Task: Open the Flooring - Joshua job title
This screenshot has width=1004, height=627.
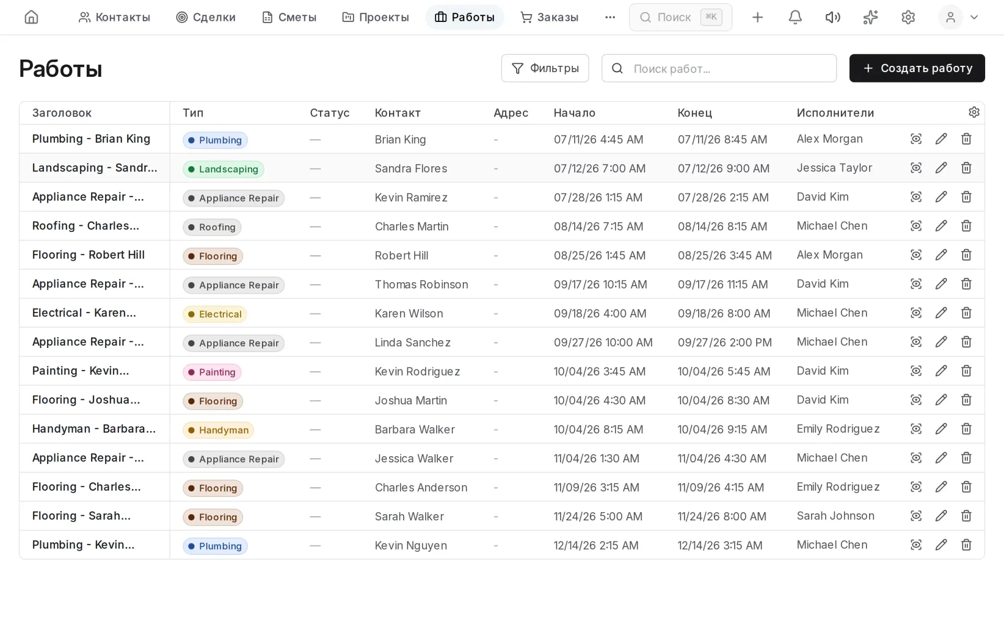Action: point(86,400)
